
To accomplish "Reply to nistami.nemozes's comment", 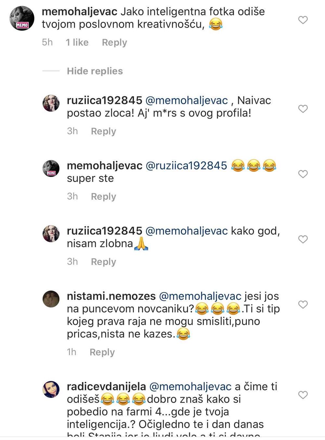I will click(x=102, y=352).
